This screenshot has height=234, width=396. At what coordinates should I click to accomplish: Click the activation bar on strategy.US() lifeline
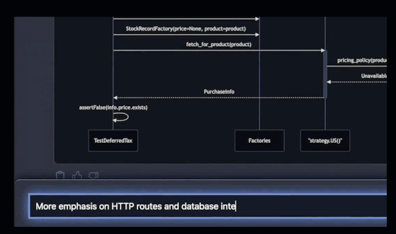point(325,74)
